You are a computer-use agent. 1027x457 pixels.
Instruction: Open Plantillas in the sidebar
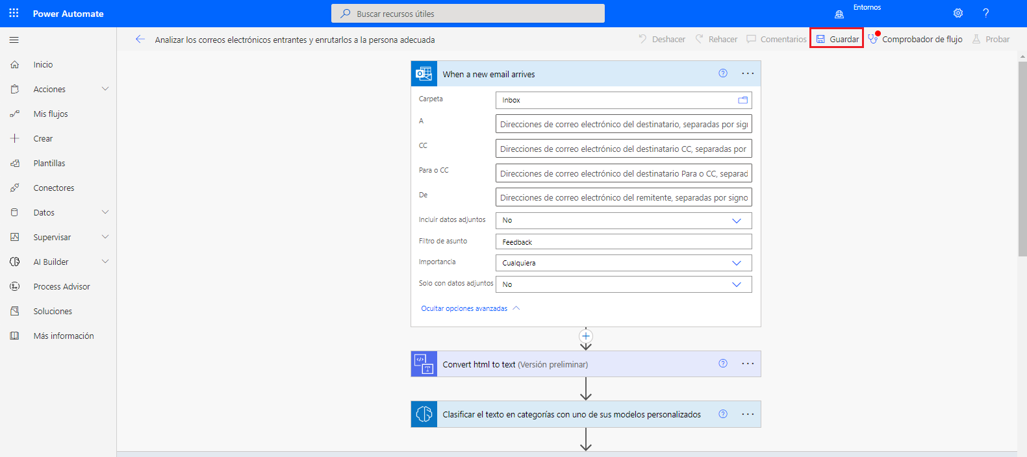pyautogui.click(x=49, y=163)
